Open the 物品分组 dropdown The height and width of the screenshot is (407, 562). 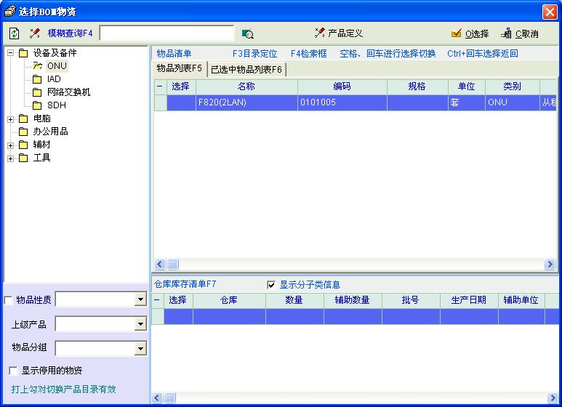[x=140, y=349]
